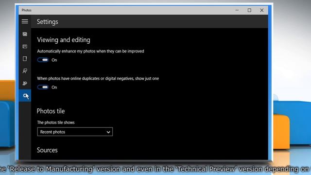Click 'Automatically enhance my photos' label text
The height and width of the screenshot is (175, 311).
tap(90, 51)
